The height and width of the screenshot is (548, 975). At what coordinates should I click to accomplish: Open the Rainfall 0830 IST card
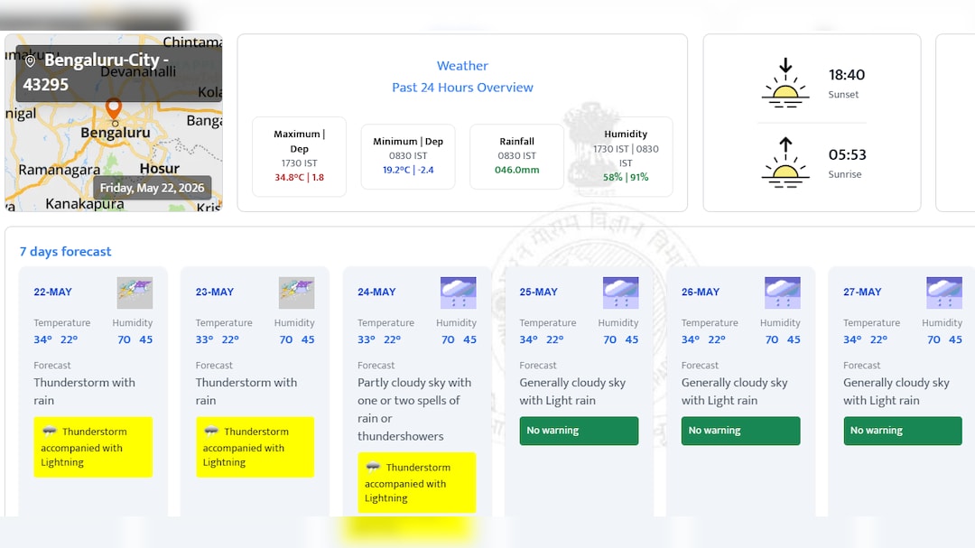[x=516, y=157]
